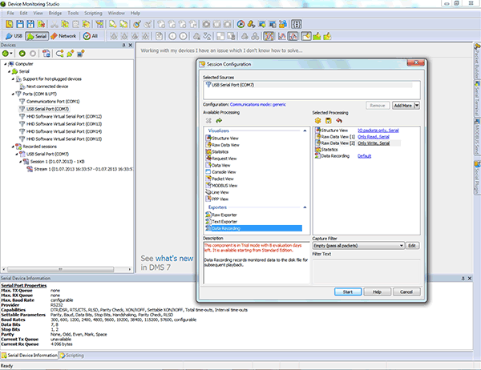Select Next connected device item
Screen dimensions: 481x370
click(44, 86)
